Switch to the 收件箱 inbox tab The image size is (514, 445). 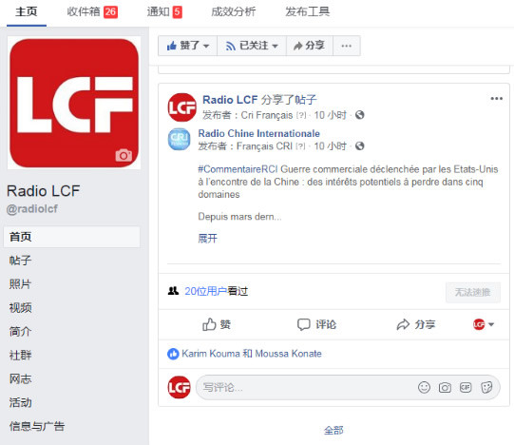coord(92,12)
